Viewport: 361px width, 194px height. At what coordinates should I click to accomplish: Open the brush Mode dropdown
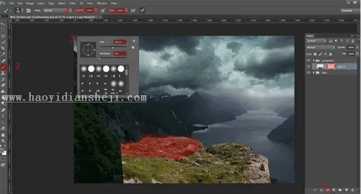click(57, 11)
